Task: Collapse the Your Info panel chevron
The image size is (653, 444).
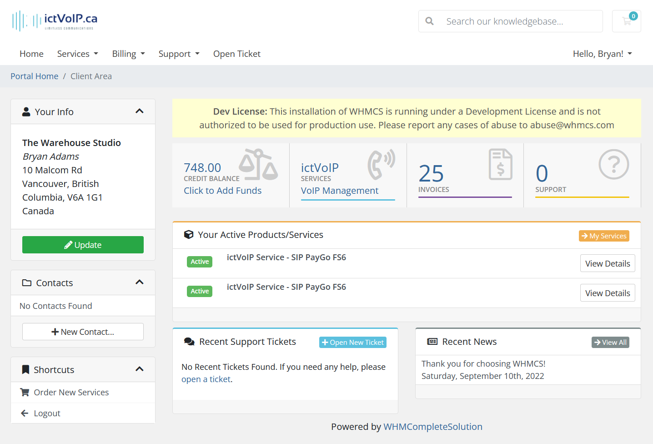Action: click(140, 111)
